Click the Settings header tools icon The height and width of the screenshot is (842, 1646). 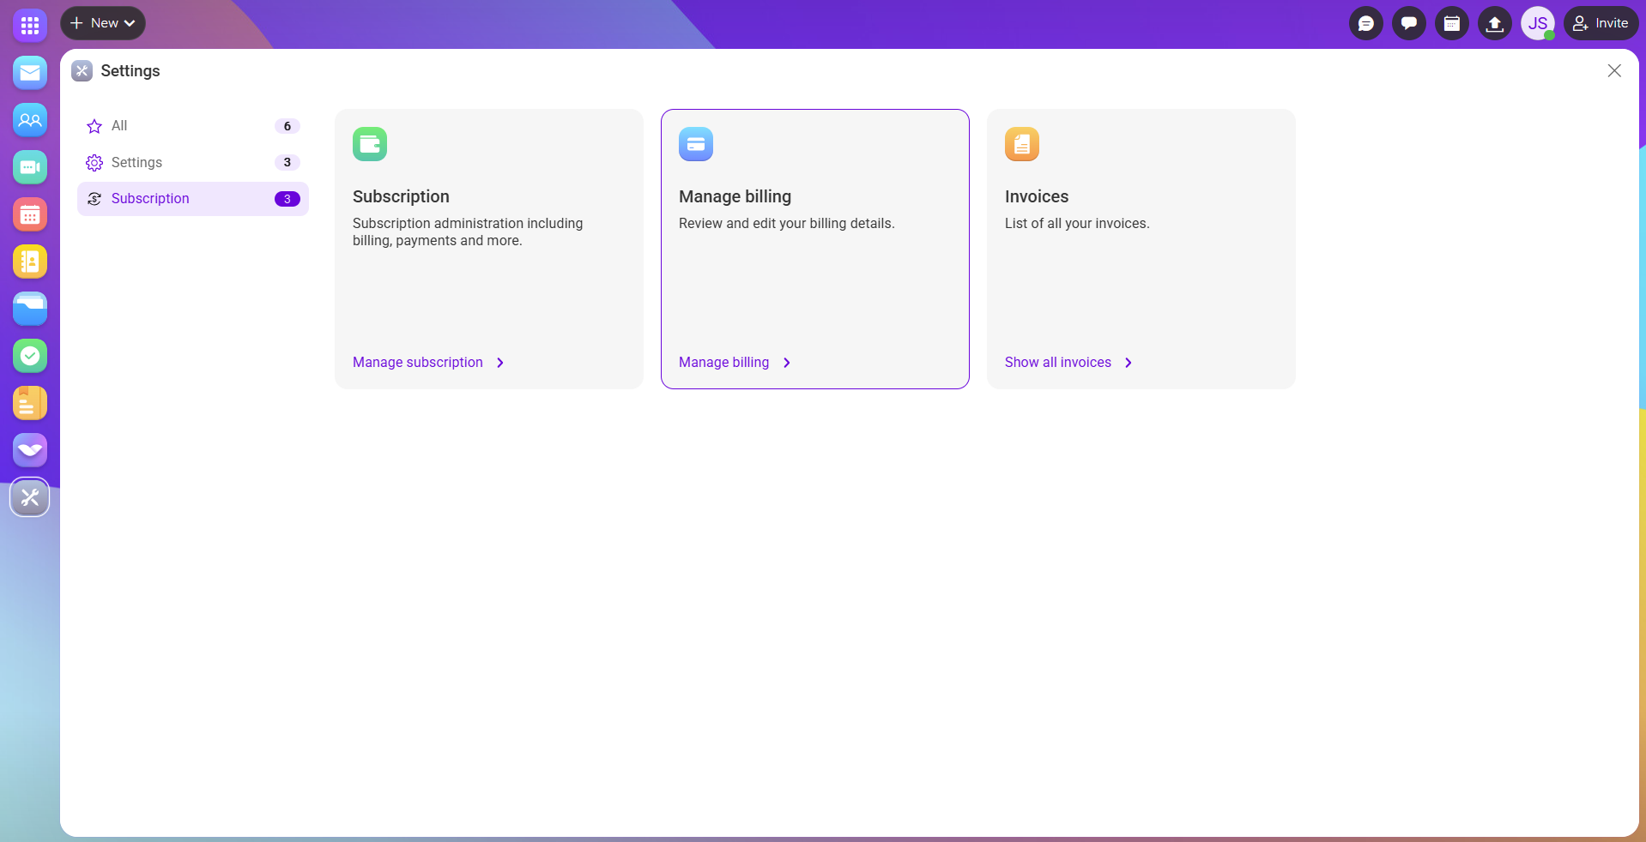[82, 70]
